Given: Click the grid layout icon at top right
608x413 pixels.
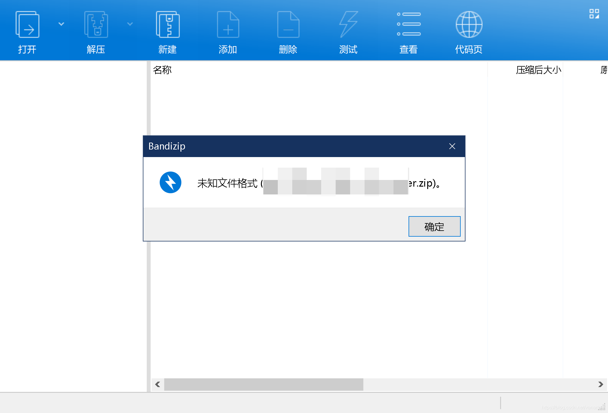Looking at the screenshot, I should coord(594,14).
